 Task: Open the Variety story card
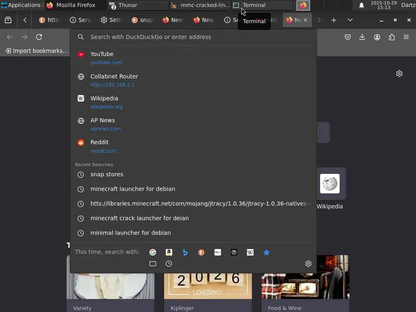(110, 292)
